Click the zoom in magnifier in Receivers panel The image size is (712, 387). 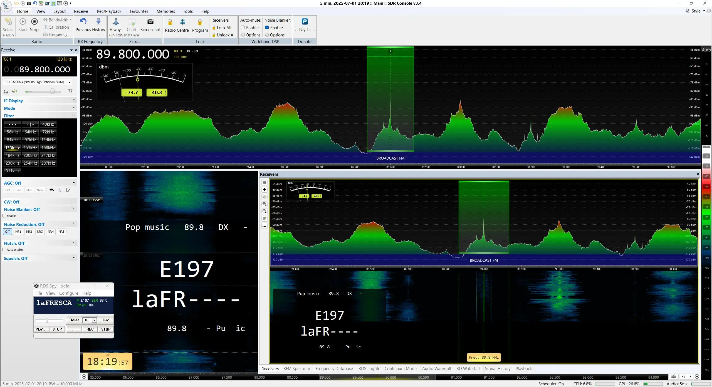[x=264, y=204]
